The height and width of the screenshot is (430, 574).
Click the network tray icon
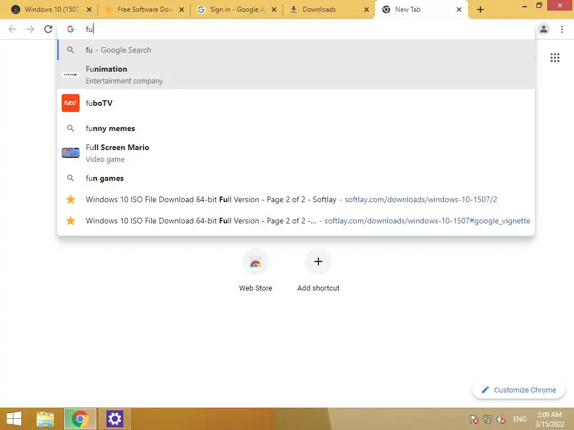(x=488, y=419)
